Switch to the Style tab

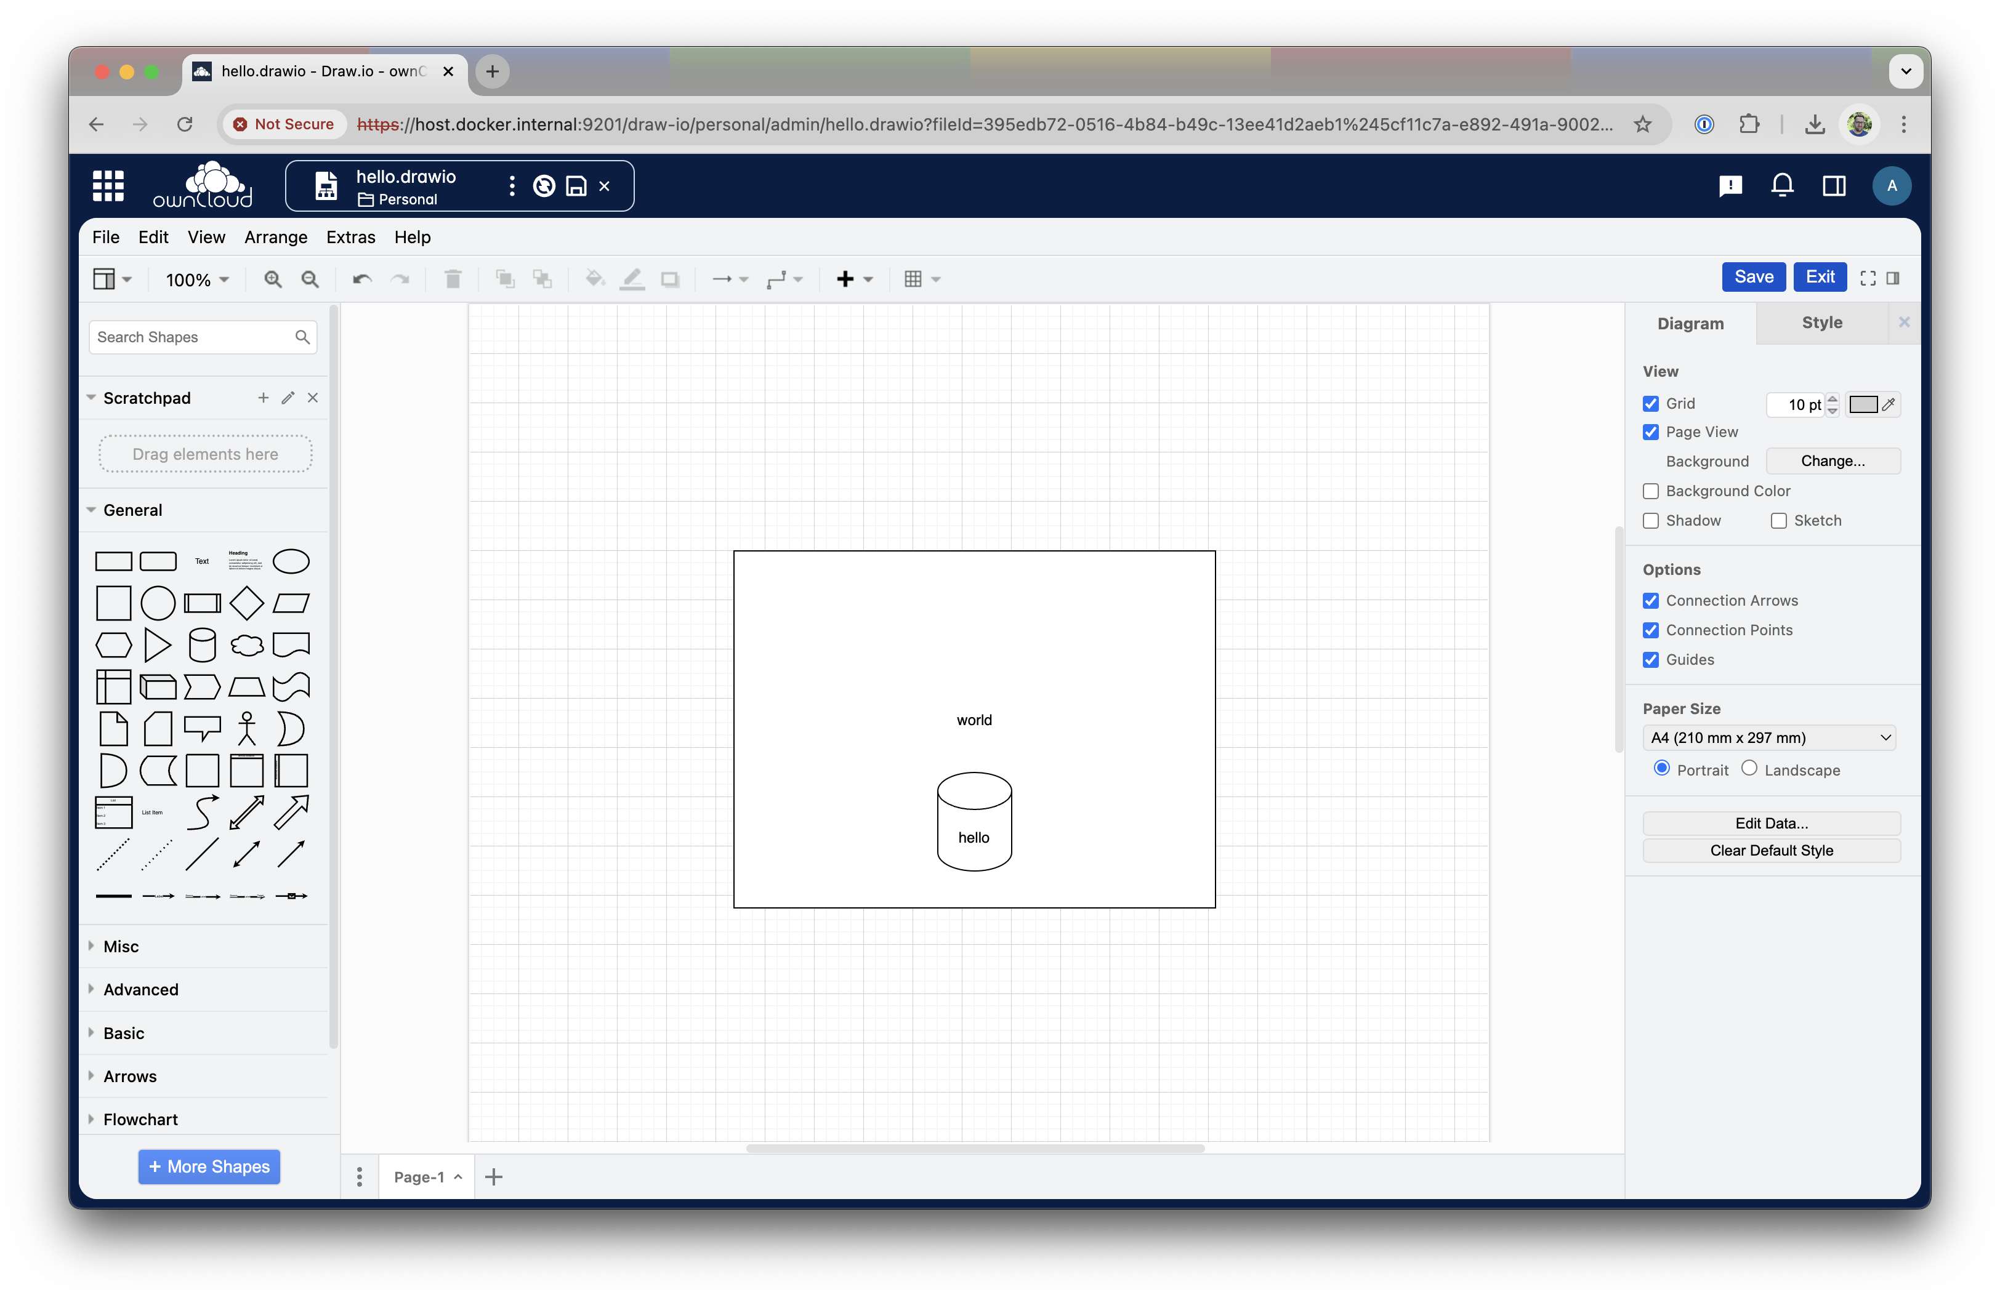pyautogui.click(x=1822, y=323)
